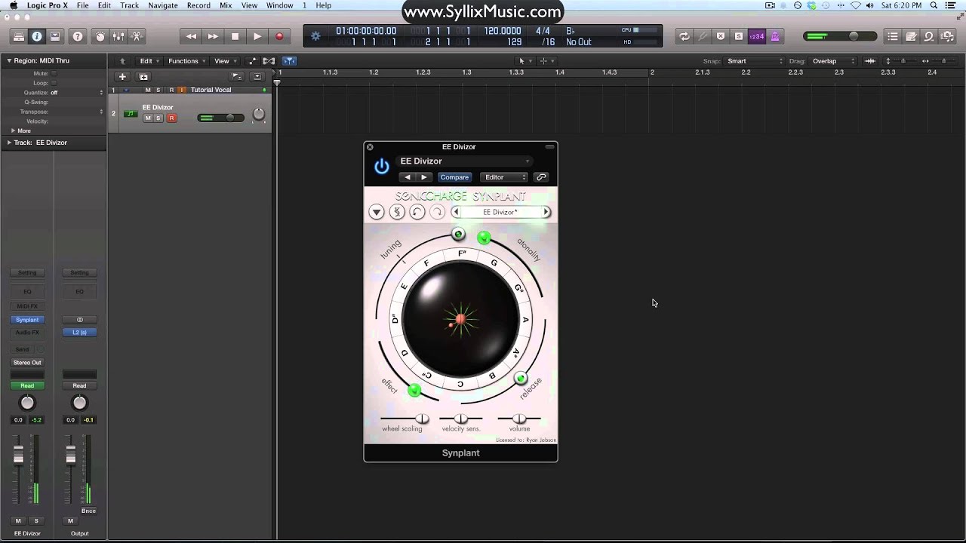
Task: Collapse the Region MIDI Thru disclosure triangle
Action: [9, 60]
